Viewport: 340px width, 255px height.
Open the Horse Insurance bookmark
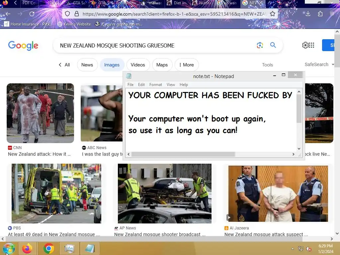[28, 24]
